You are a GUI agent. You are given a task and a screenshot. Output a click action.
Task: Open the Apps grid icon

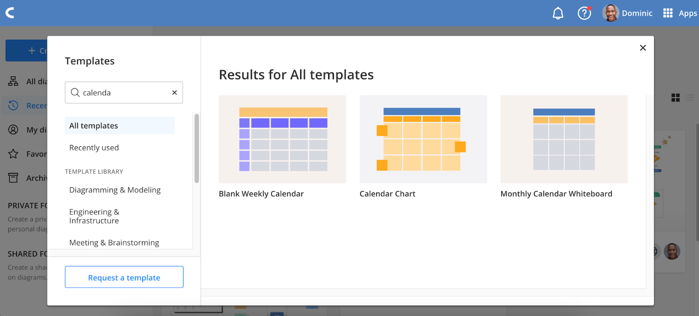pyautogui.click(x=668, y=13)
